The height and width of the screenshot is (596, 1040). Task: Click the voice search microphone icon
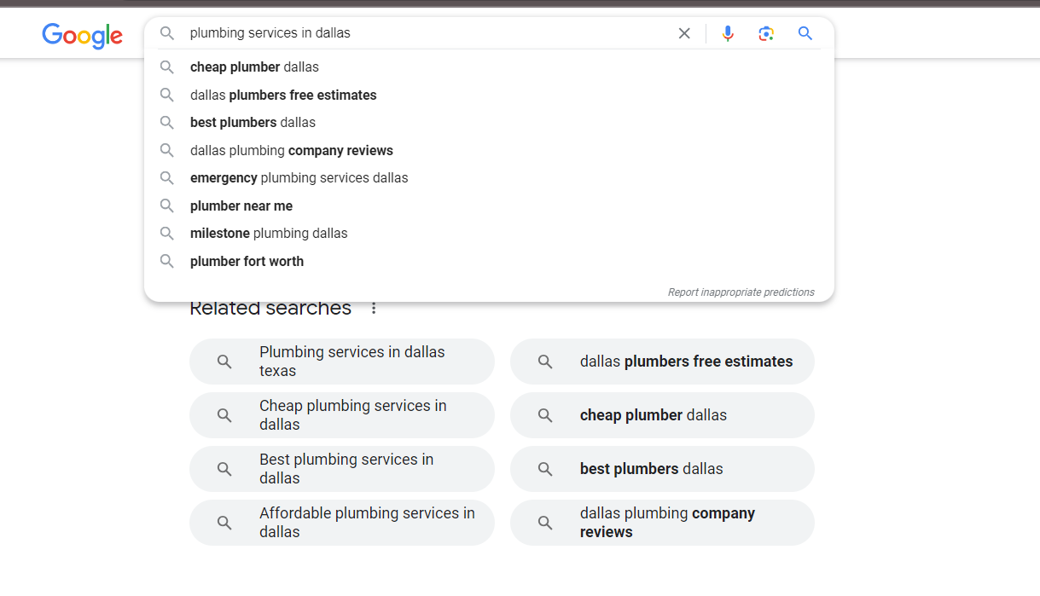click(728, 33)
